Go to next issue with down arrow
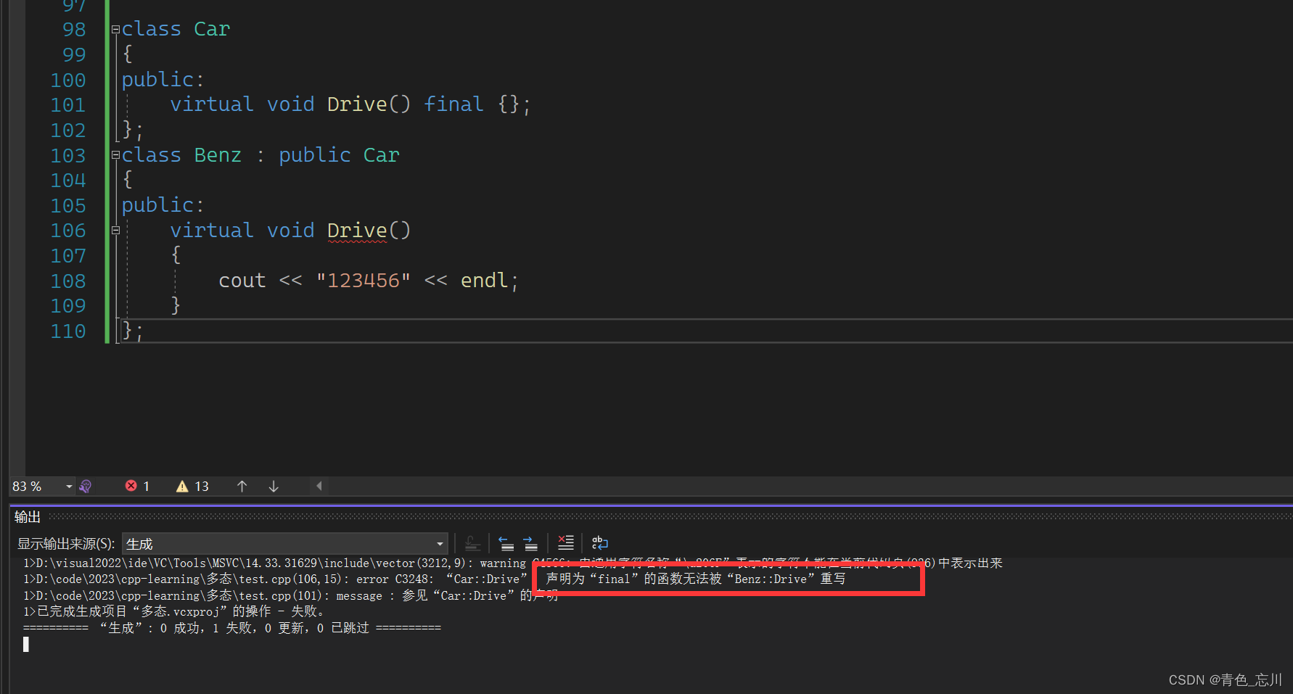1293x694 pixels. 274,486
